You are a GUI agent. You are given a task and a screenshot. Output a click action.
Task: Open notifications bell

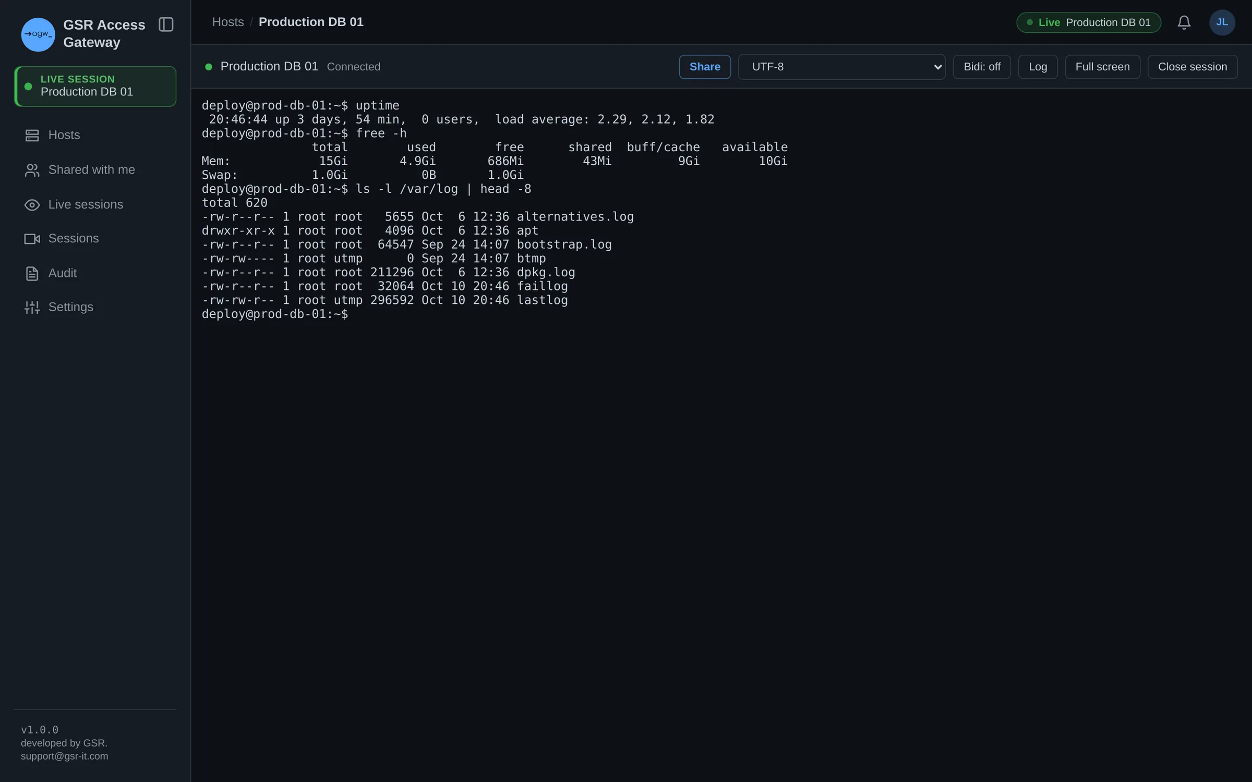pyautogui.click(x=1184, y=22)
